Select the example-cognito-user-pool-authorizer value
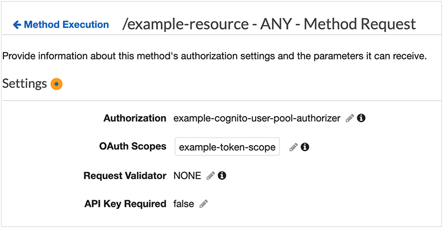 [257, 119]
